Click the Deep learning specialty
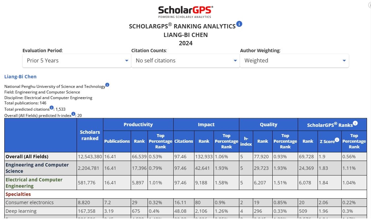Viewport: 371px width, 221px height. tap(21, 211)
